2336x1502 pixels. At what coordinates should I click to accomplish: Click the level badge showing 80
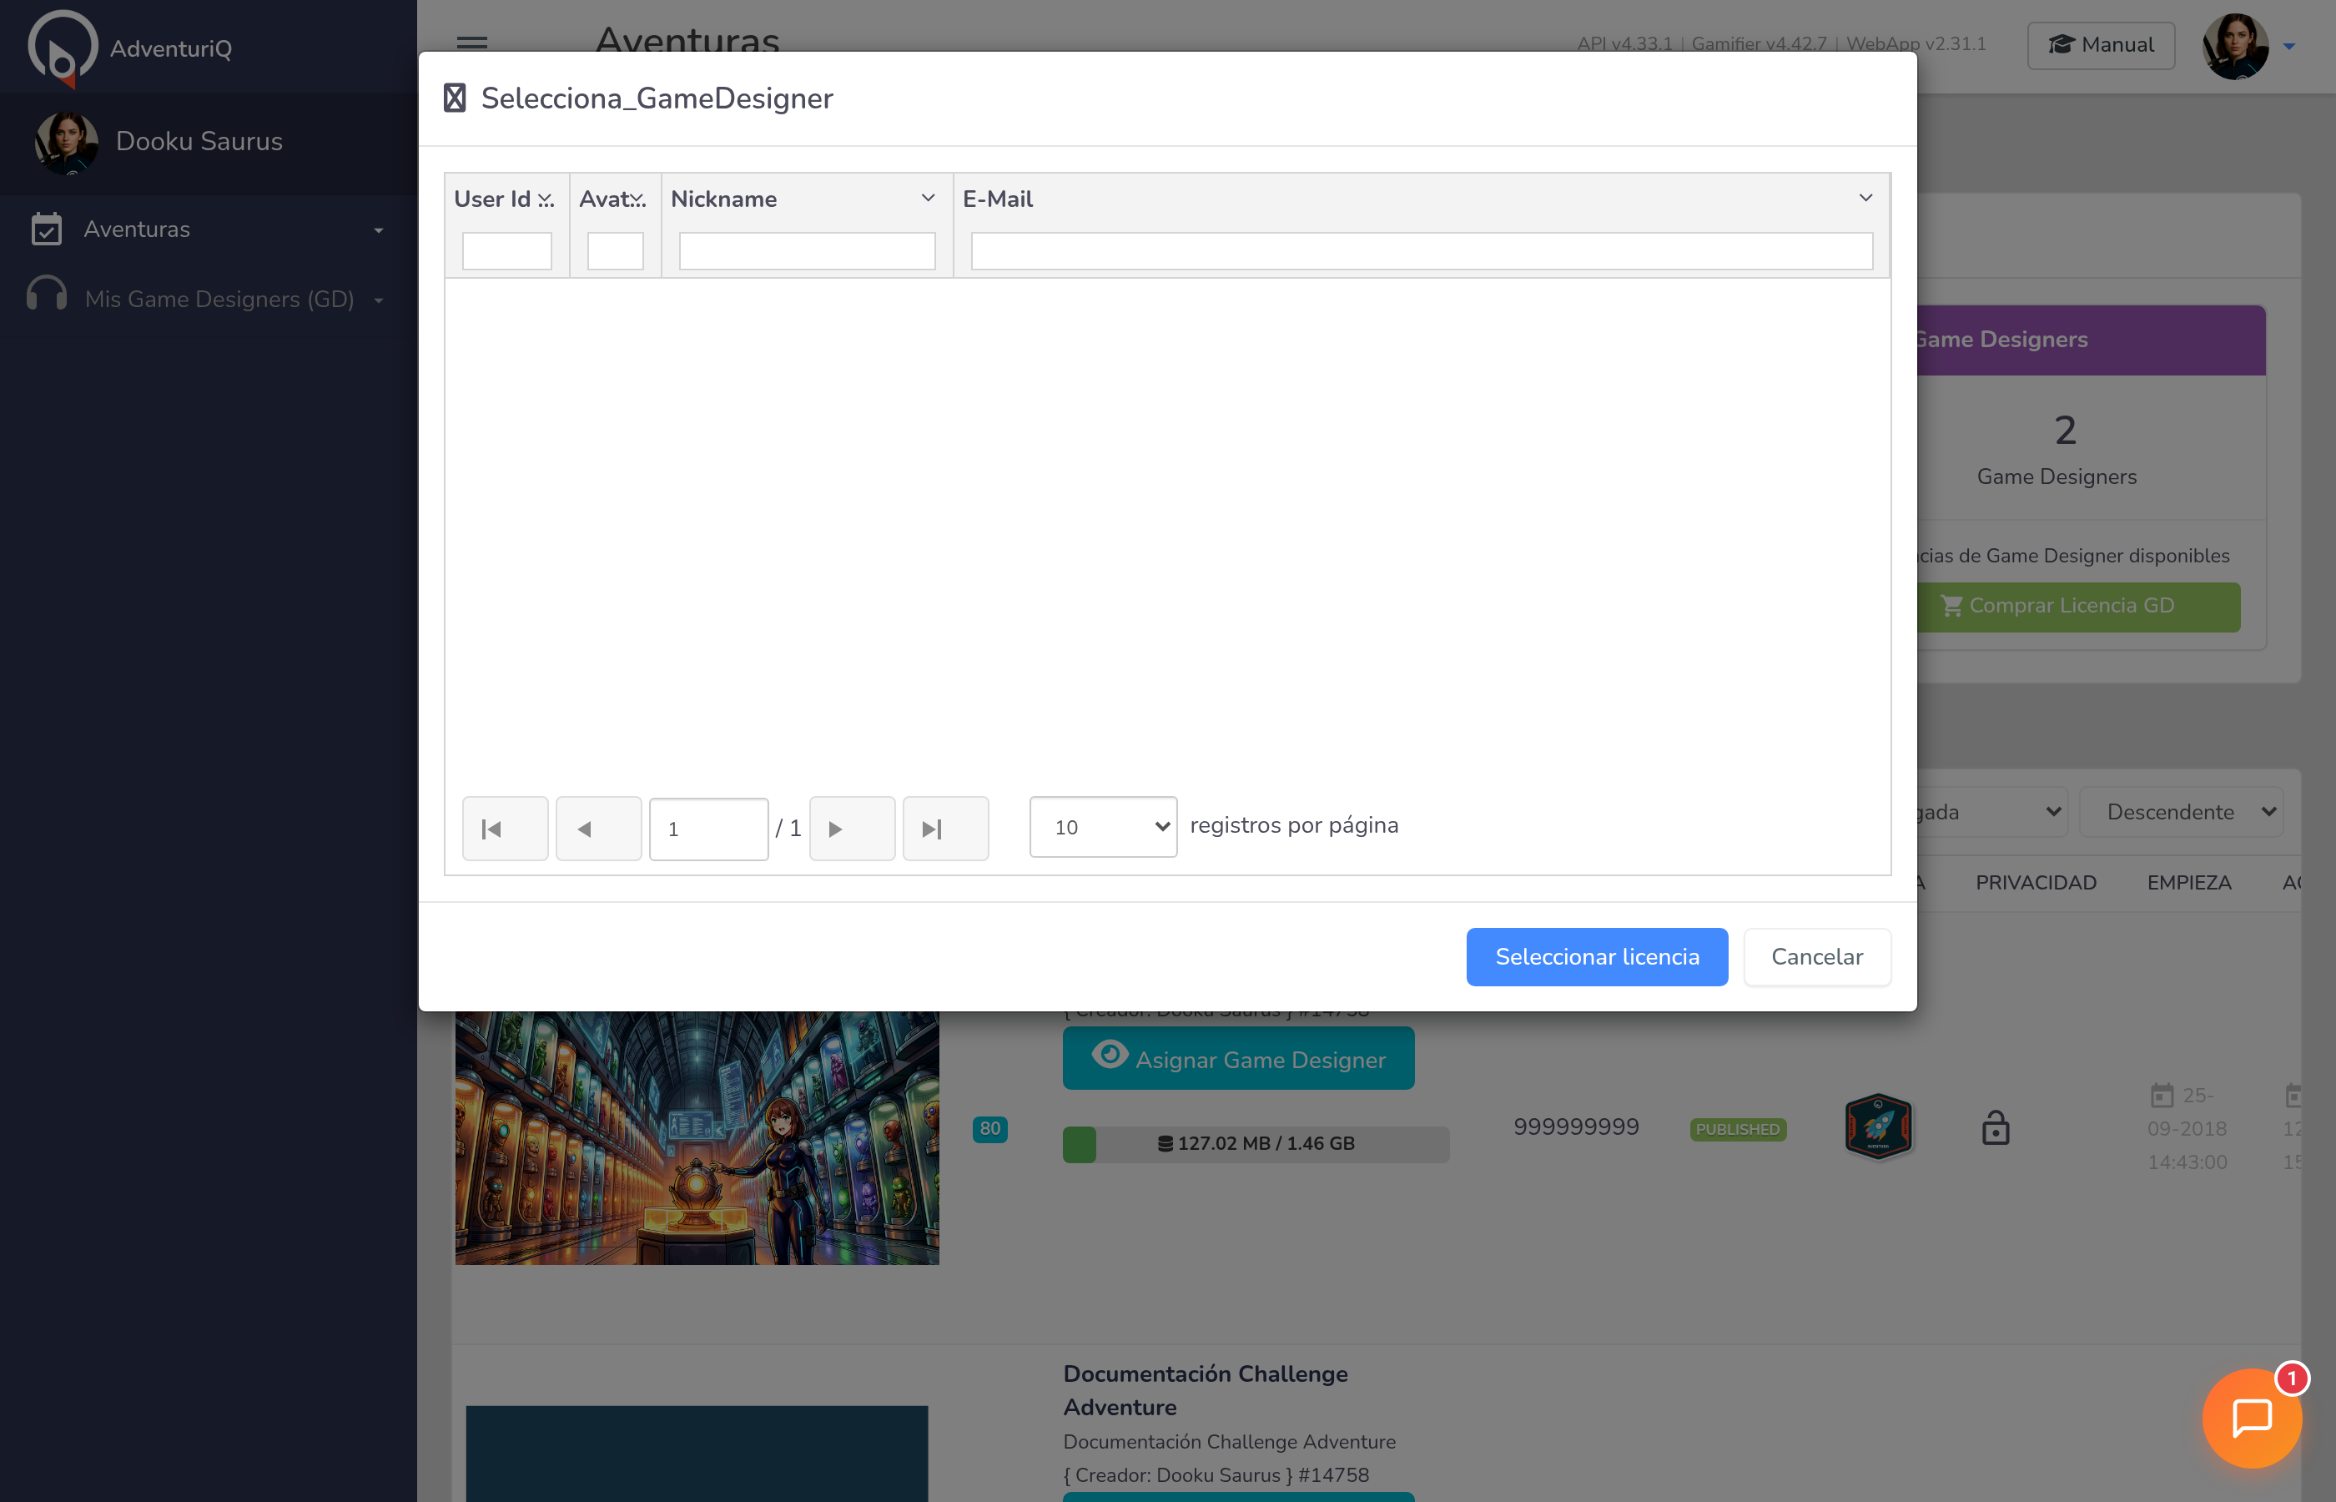tap(989, 1128)
